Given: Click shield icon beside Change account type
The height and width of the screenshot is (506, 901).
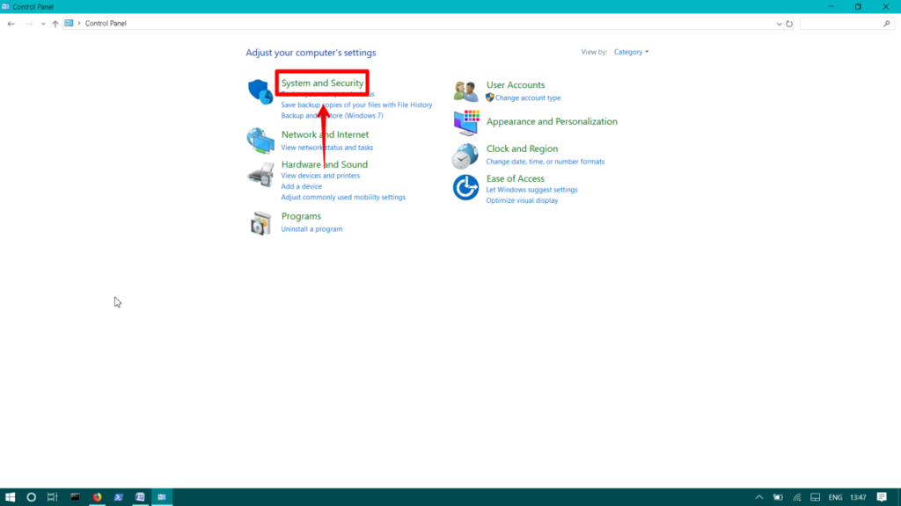Looking at the screenshot, I should (x=489, y=98).
